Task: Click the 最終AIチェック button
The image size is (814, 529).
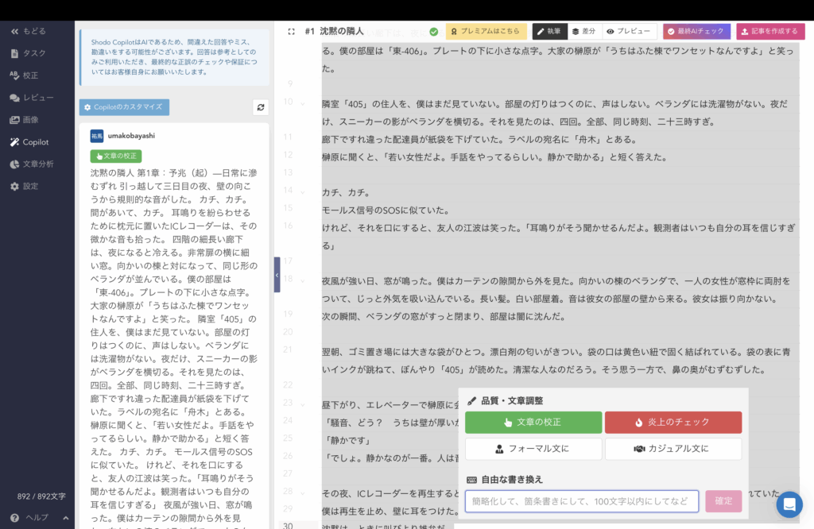Action: point(696,32)
